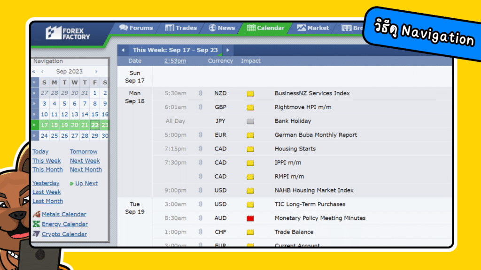Click red impact icon for Monetary Policy Meeting Minutes
Screen dimensions: 481x270
pyautogui.click(x=249, y=218)
